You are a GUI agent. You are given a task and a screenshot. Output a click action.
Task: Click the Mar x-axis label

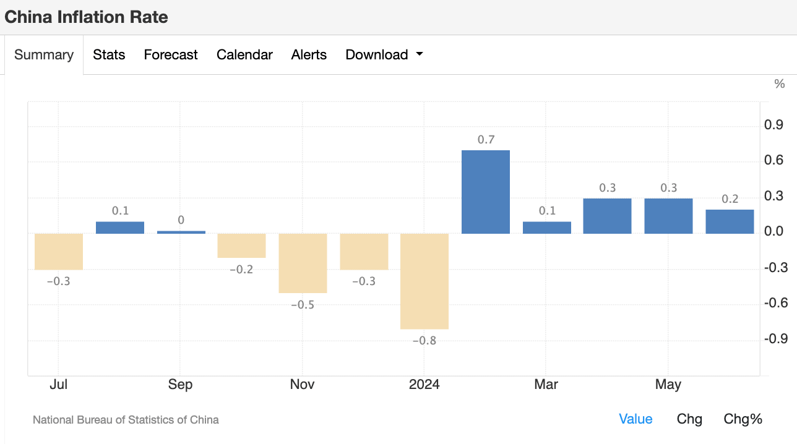click(x=546, y=385)
